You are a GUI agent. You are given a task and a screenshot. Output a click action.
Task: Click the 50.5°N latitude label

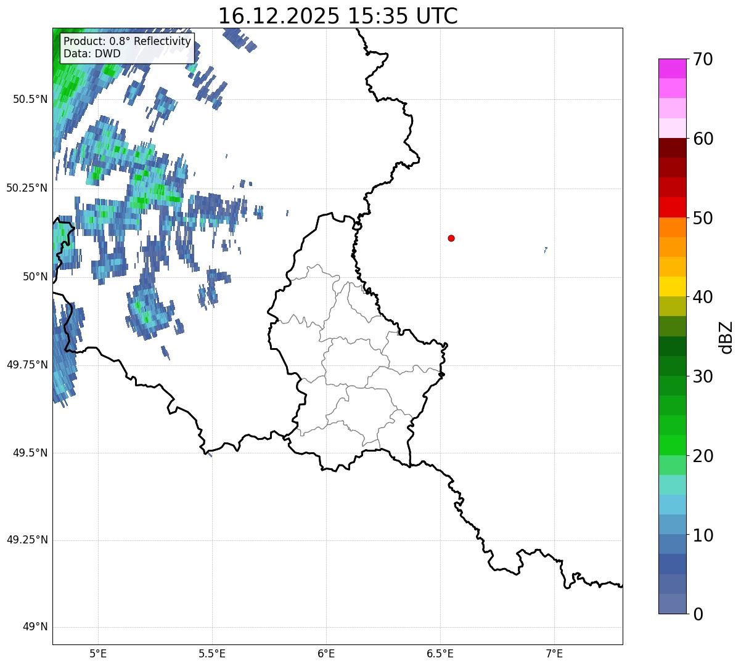tap(30, 99)
